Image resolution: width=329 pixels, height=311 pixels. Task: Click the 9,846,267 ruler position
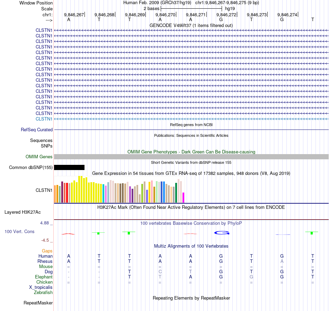74,15
